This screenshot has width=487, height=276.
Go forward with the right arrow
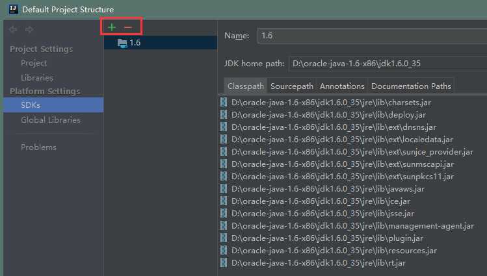pos(29,29)
